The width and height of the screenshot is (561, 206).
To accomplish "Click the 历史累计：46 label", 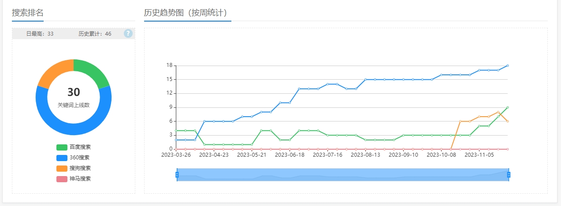I will [95, 34].
